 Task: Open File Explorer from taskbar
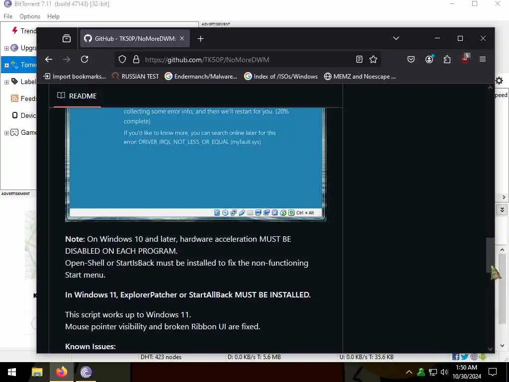coord(37,372)
